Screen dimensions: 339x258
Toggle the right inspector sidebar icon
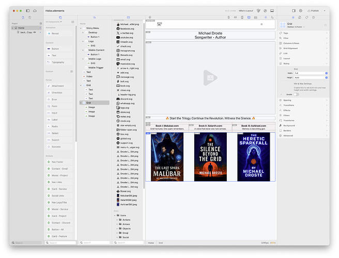coord(294,11)
